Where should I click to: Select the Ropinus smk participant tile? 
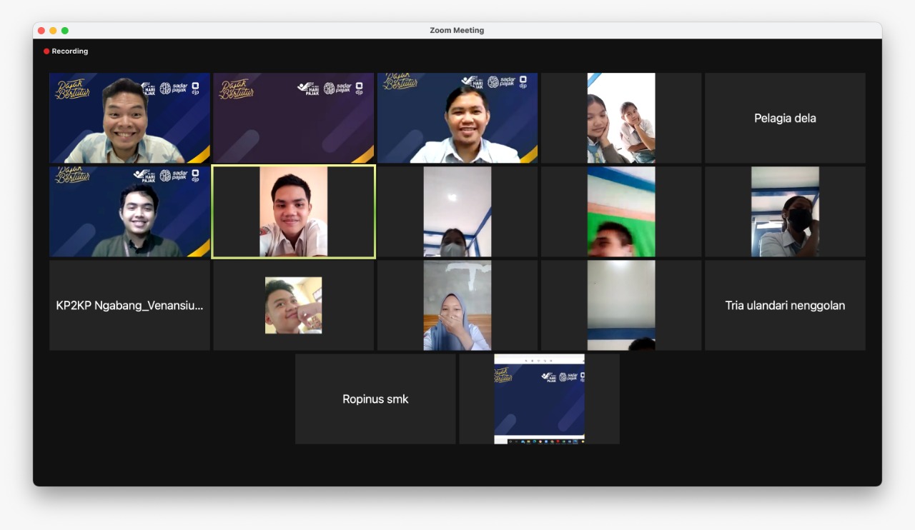point(375,399)
